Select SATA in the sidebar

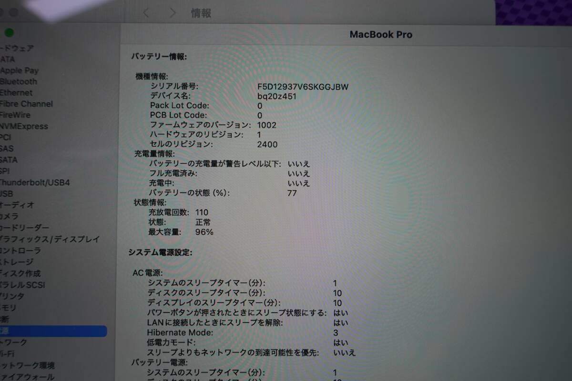pos(9,160)
